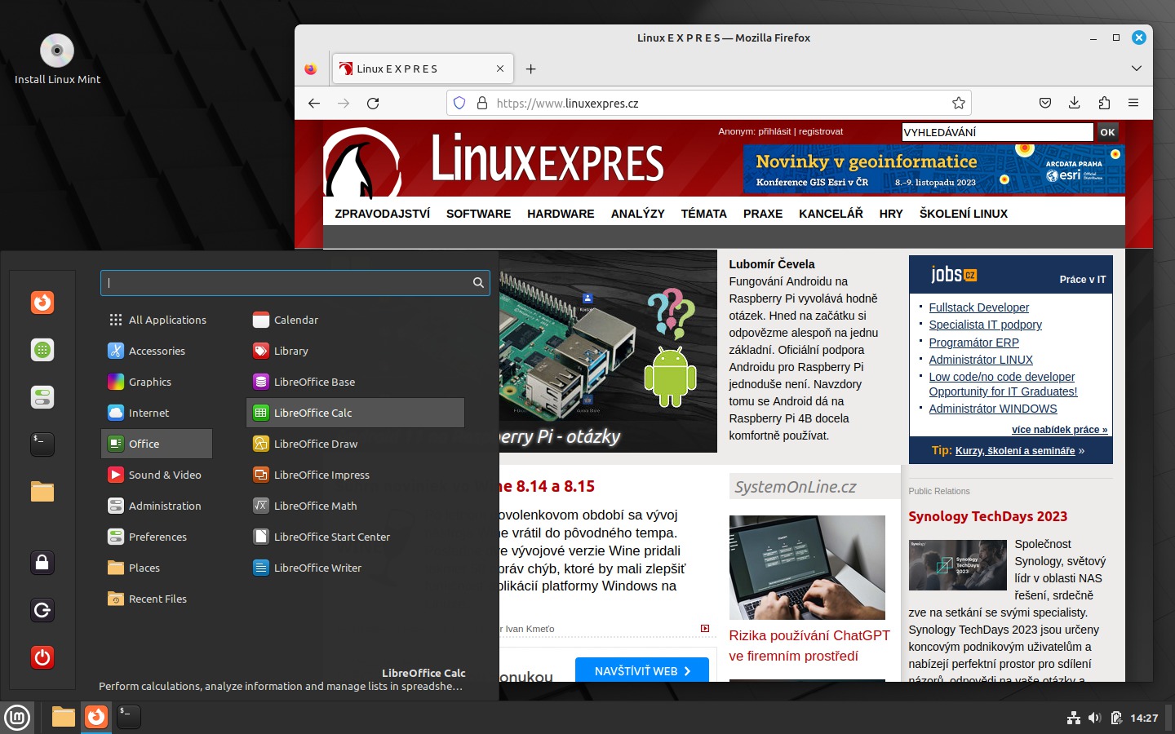This screenshot has height=734, width=1175.
Task: Select Preferences category in menu
Action: pos(157,537)
